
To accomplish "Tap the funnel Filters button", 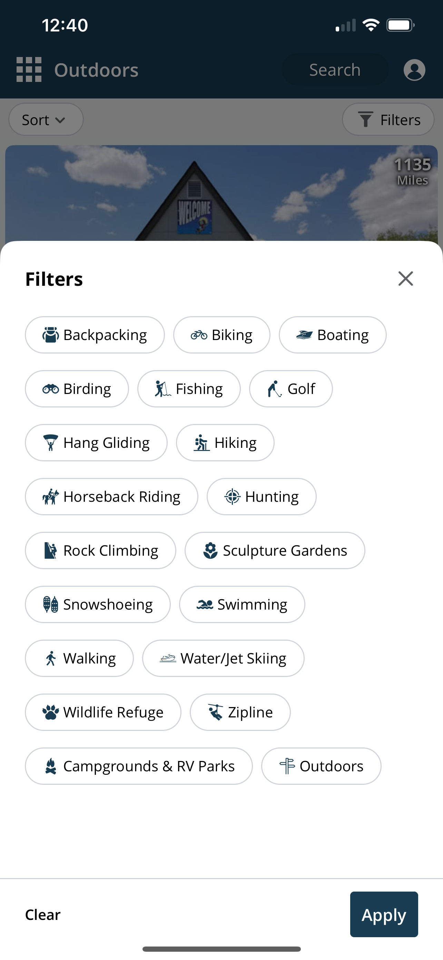I will [388, 120].
